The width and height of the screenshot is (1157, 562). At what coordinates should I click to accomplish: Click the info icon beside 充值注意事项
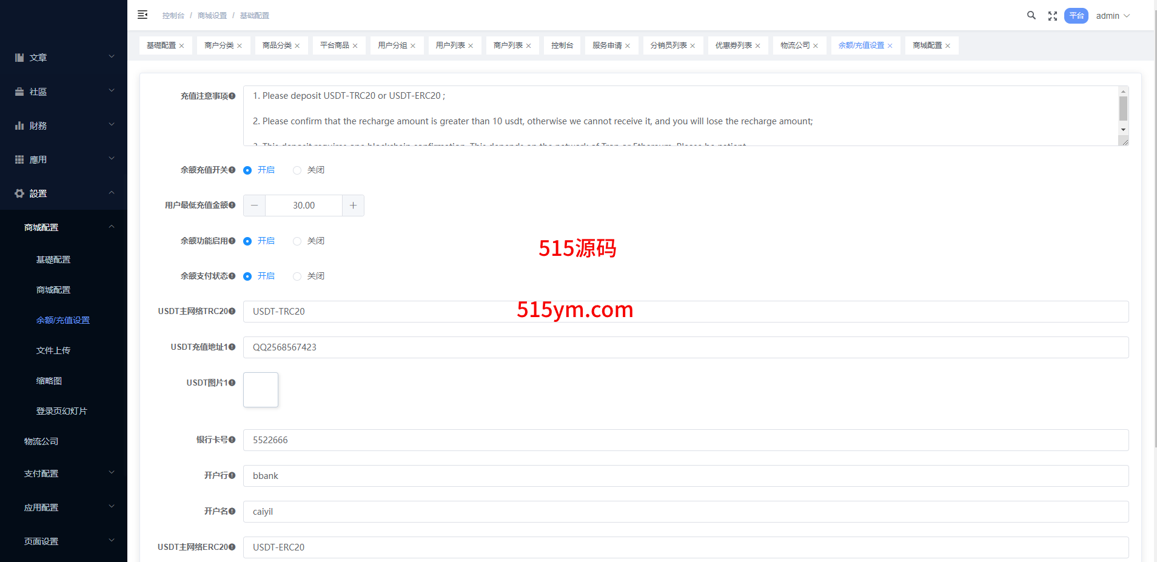(x=232, y=96)
